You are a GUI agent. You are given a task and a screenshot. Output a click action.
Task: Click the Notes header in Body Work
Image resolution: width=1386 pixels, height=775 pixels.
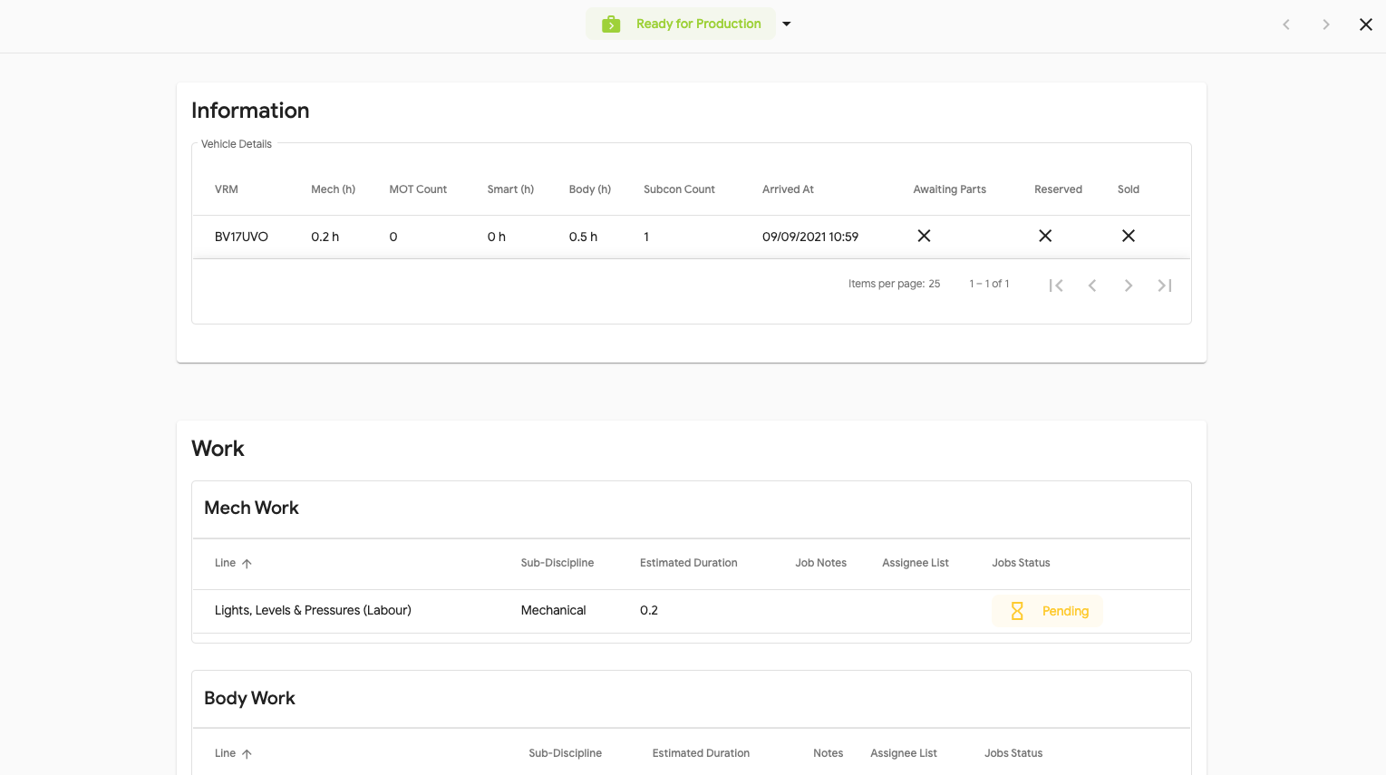tap(828, 753)
